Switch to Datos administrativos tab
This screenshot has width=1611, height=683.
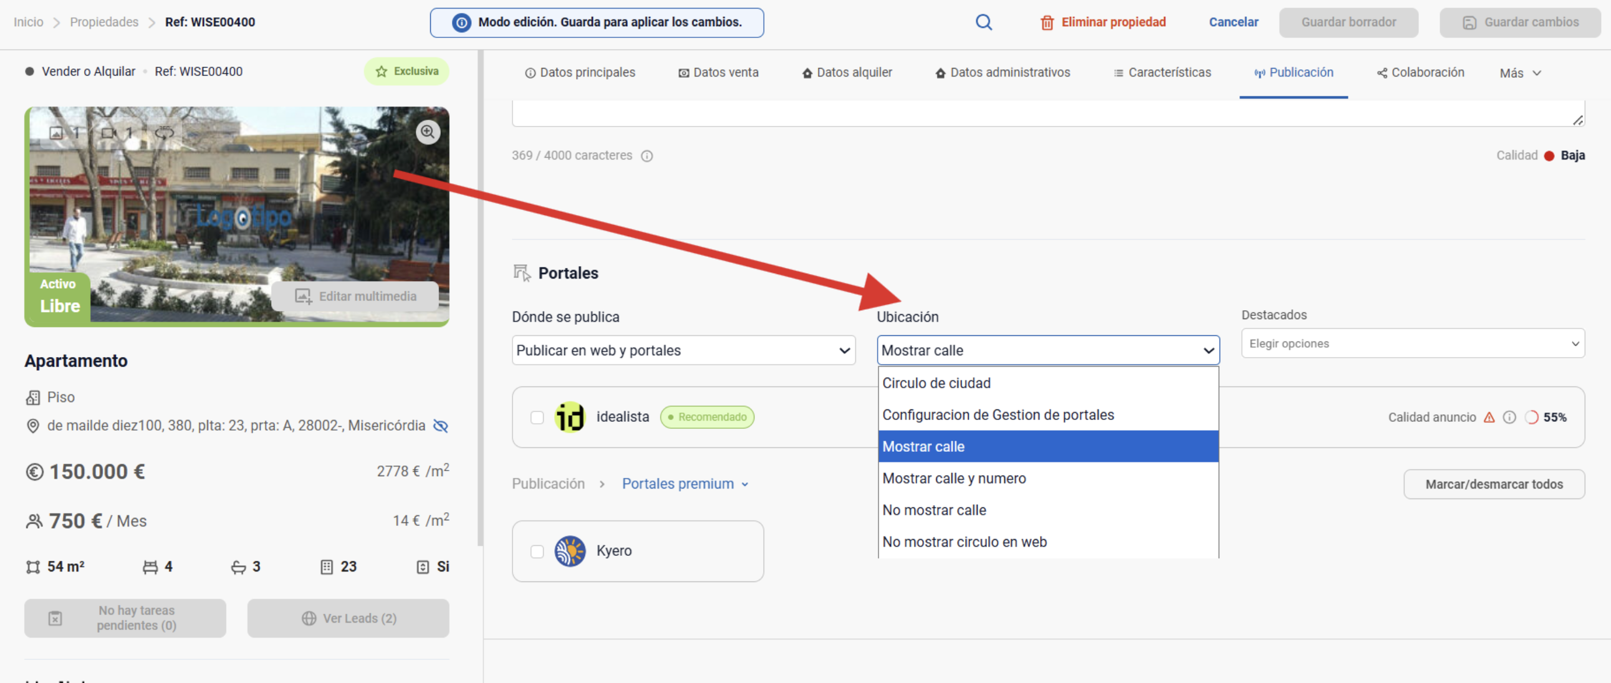point(1003,73)
